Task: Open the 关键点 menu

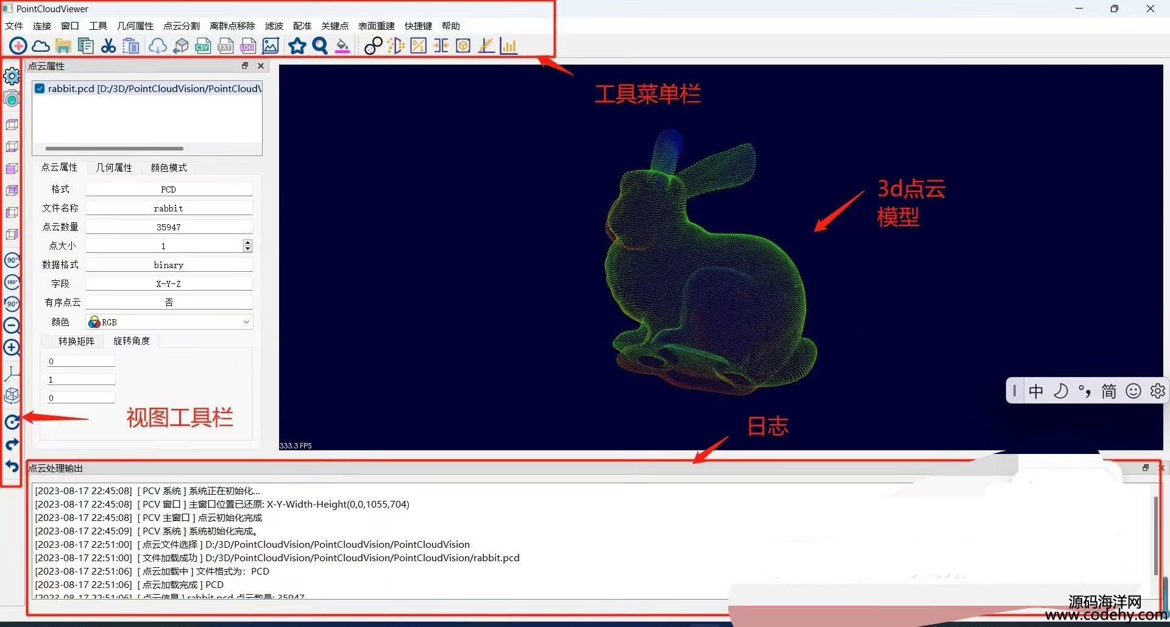Action: [x=335, y=26]
